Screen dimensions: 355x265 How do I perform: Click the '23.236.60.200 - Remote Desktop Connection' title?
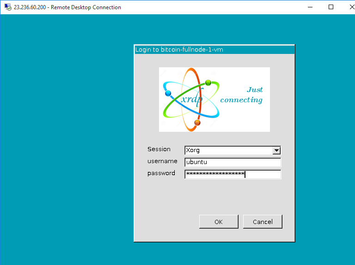coord(67,7)
